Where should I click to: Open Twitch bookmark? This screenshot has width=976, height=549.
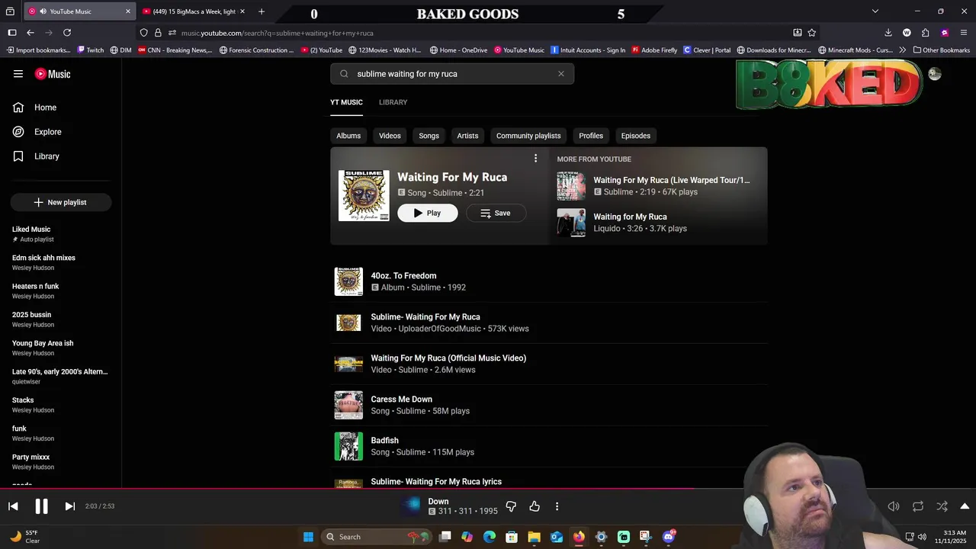[x=91, y=50]
